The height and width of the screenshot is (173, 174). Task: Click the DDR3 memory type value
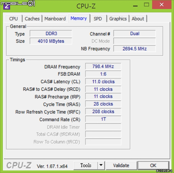[x=51, y=33]
